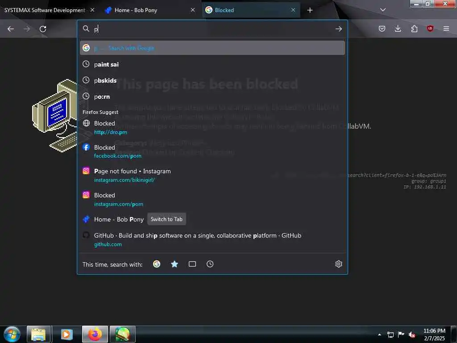Open the Blocked suggestion with http://dro.pm
This screenshot has height=343, width=457.
(212, 127)
